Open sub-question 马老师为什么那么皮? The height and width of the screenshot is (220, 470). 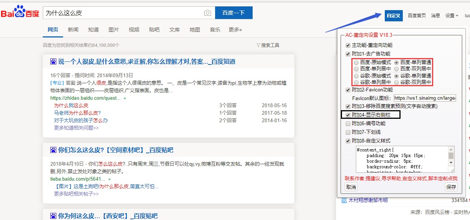click(x=77, y=113)
